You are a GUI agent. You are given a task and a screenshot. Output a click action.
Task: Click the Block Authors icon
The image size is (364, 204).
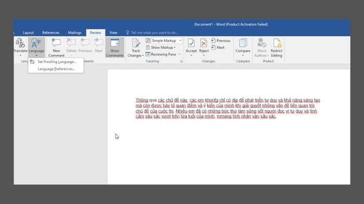262,43
